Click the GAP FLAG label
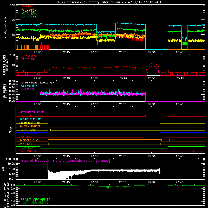The height and width of the screenshot is (208, 208). [25, 116]
